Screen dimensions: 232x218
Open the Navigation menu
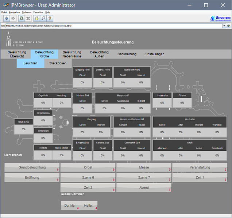14,12
